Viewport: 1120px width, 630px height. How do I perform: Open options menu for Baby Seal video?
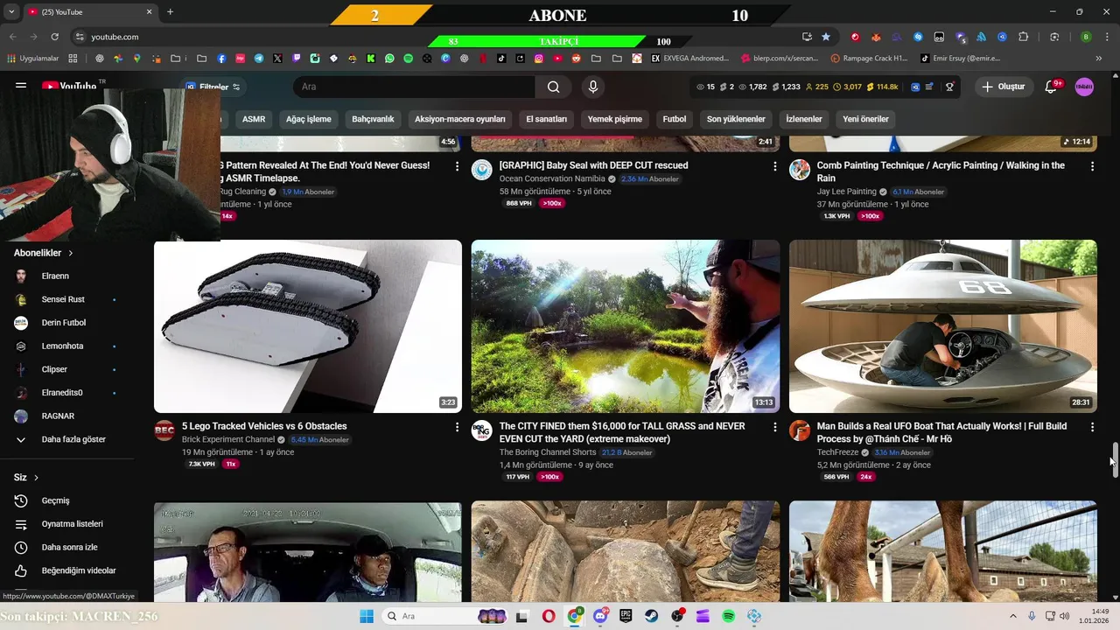point(774,165)
